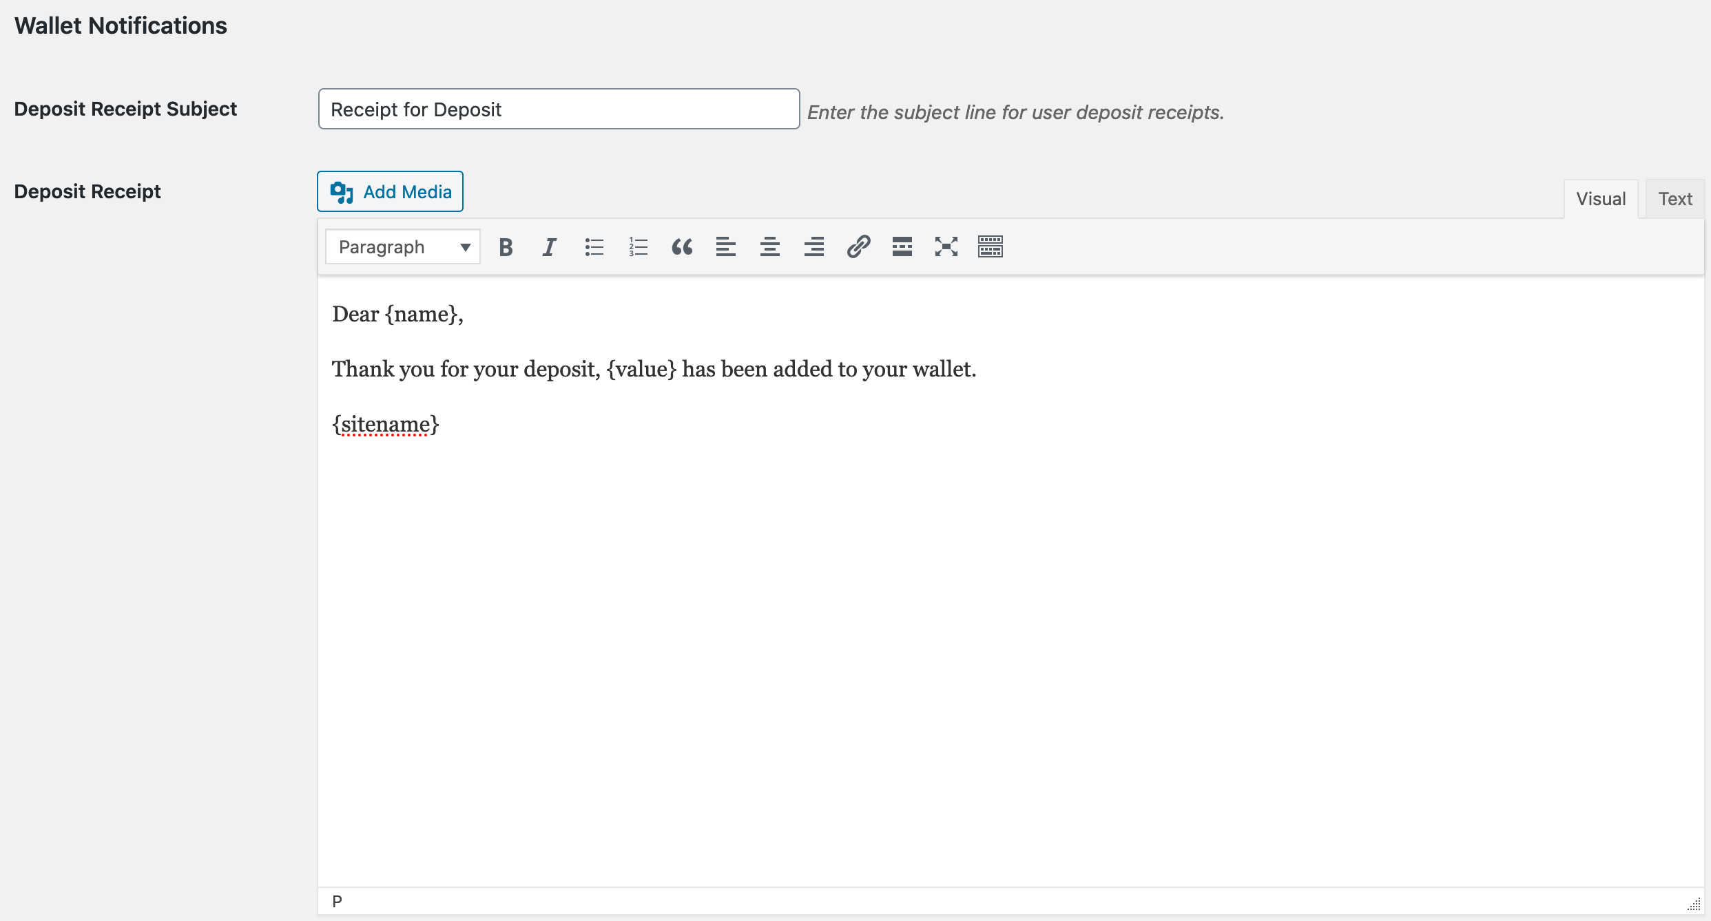Enter fullscreen distraction-free mode
This screenshot has height=921, width=1711.
point(946,247)
